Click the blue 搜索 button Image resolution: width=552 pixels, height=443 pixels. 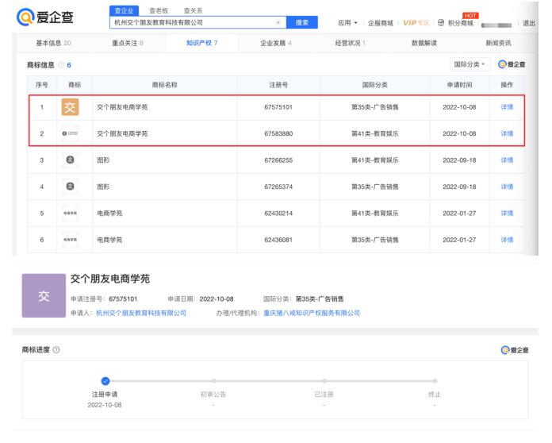pos(301,22)
